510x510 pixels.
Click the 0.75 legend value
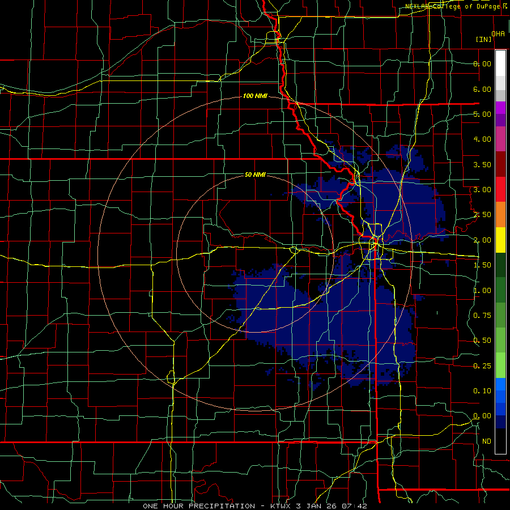[482, 316]
